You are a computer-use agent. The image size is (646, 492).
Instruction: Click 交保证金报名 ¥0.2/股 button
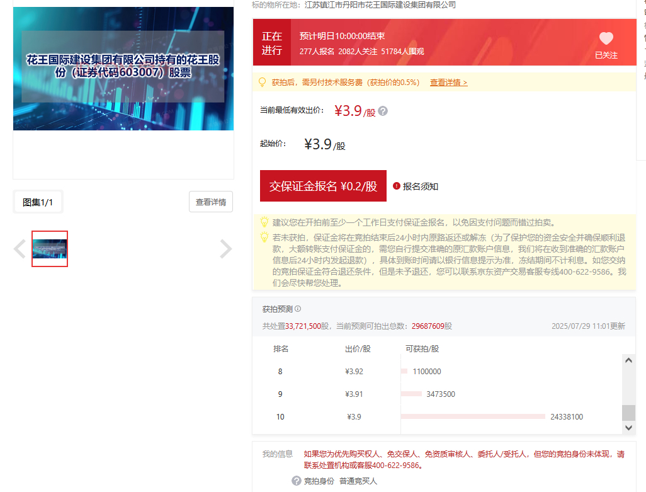323,186
